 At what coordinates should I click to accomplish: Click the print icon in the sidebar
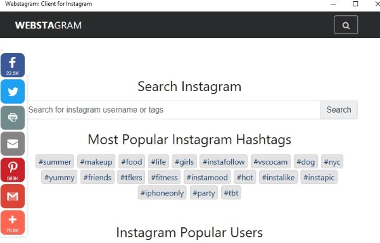(x=13, y=118)
